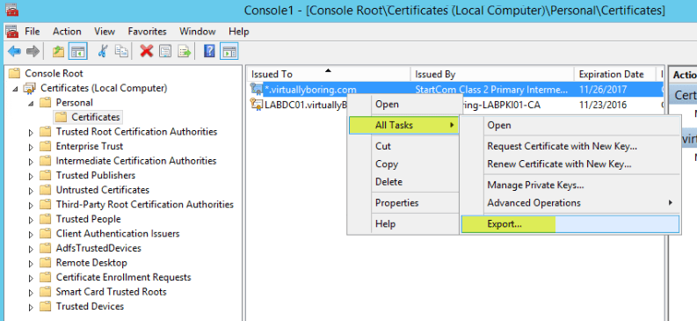The height and width of the screenshot is (321, 697).
Task: Click the Personal folder icon in the tree
Action: pos(46,103)
